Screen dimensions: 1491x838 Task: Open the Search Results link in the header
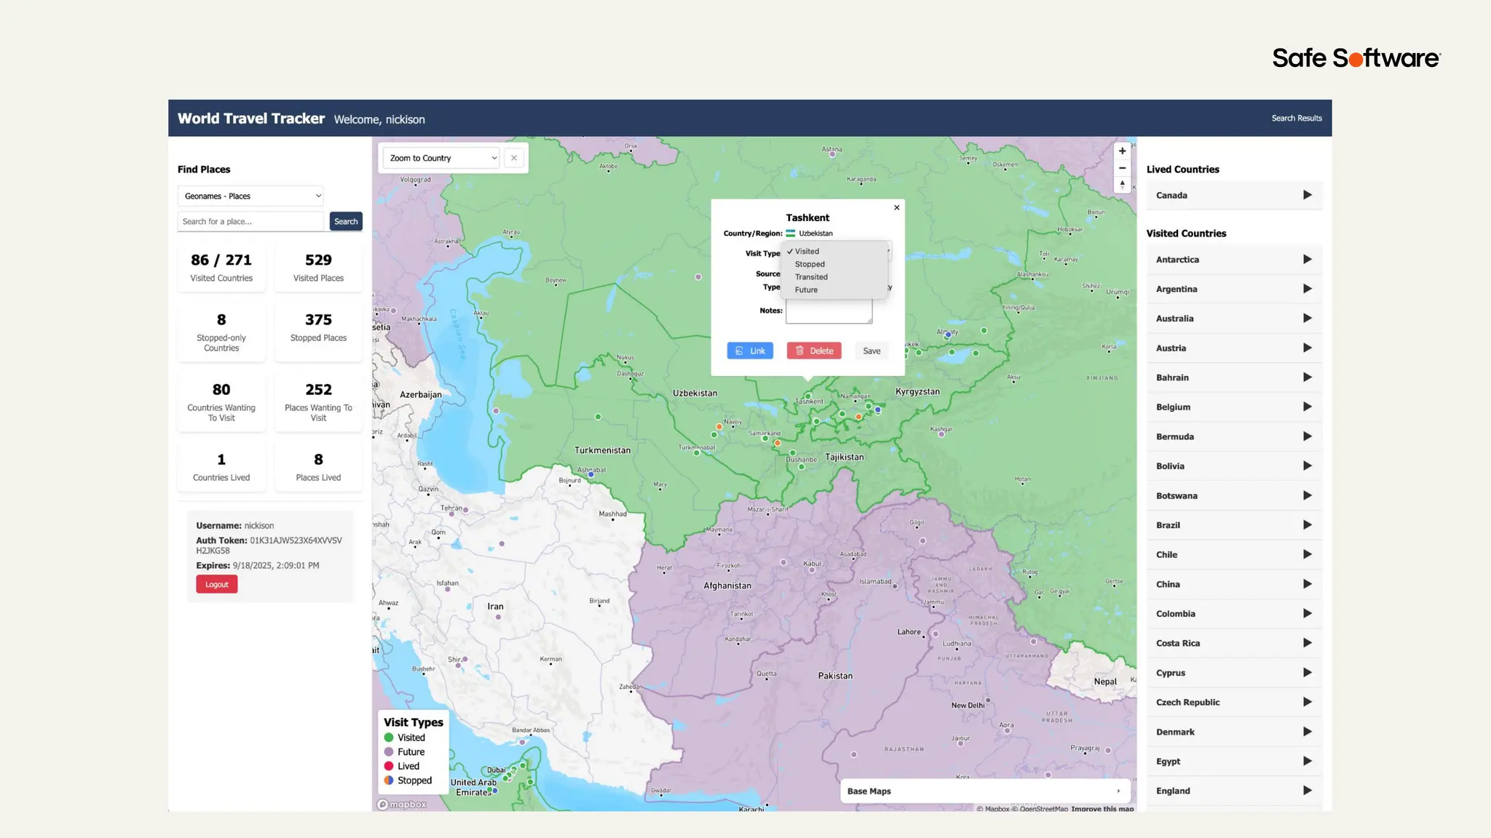coord(1296,118)
